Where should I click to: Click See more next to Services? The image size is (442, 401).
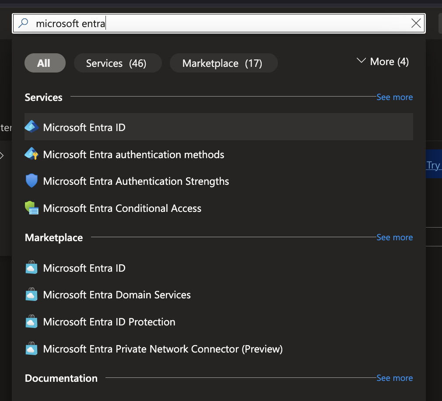394,97
